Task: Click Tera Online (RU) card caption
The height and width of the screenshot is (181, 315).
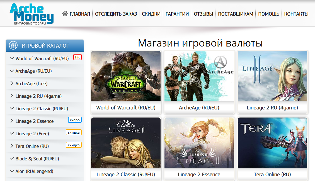Action: [272, 175]
